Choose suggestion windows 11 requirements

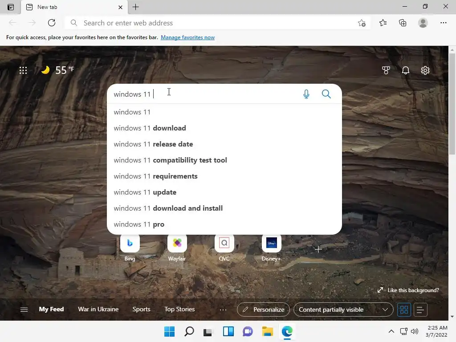(224, 176)
